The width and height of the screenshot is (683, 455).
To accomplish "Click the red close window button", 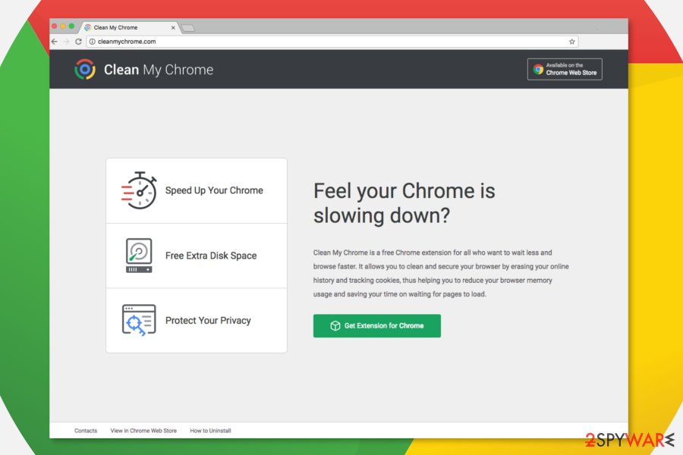I will pos(55,26).
